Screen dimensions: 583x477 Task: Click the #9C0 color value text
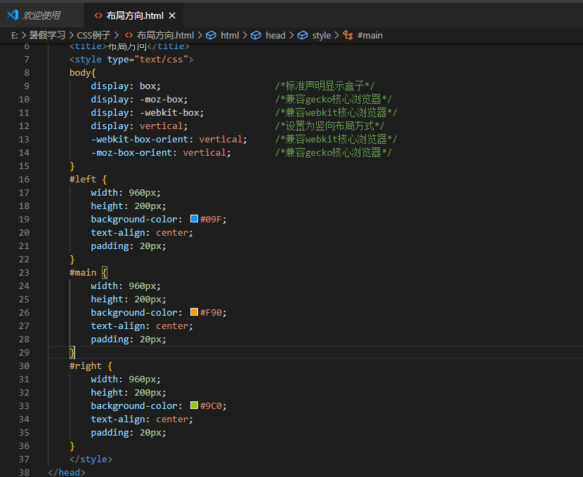click(211, 405)
